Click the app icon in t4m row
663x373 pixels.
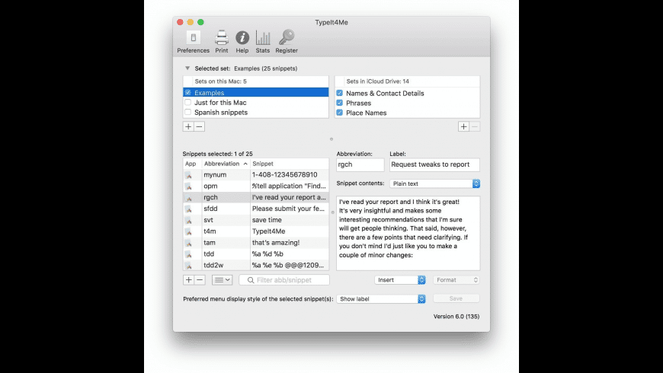[x=188, y=231]
